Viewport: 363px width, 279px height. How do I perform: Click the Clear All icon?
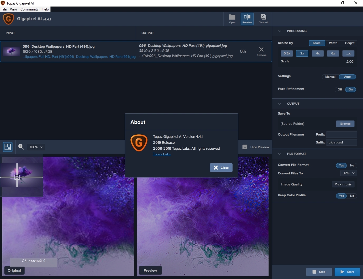(x=263, y=19)
